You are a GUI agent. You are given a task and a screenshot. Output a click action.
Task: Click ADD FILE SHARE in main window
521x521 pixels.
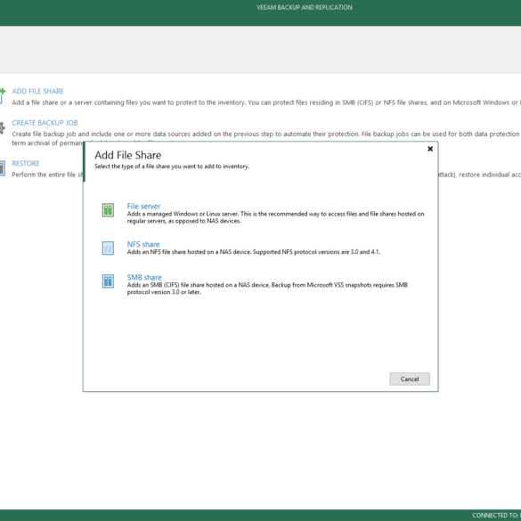37,91
